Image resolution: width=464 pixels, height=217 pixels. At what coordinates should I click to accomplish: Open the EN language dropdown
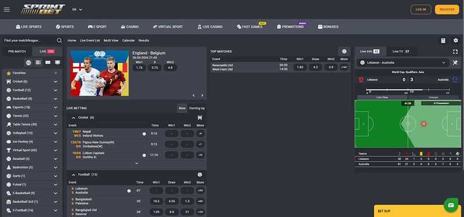tap(77, 9)
